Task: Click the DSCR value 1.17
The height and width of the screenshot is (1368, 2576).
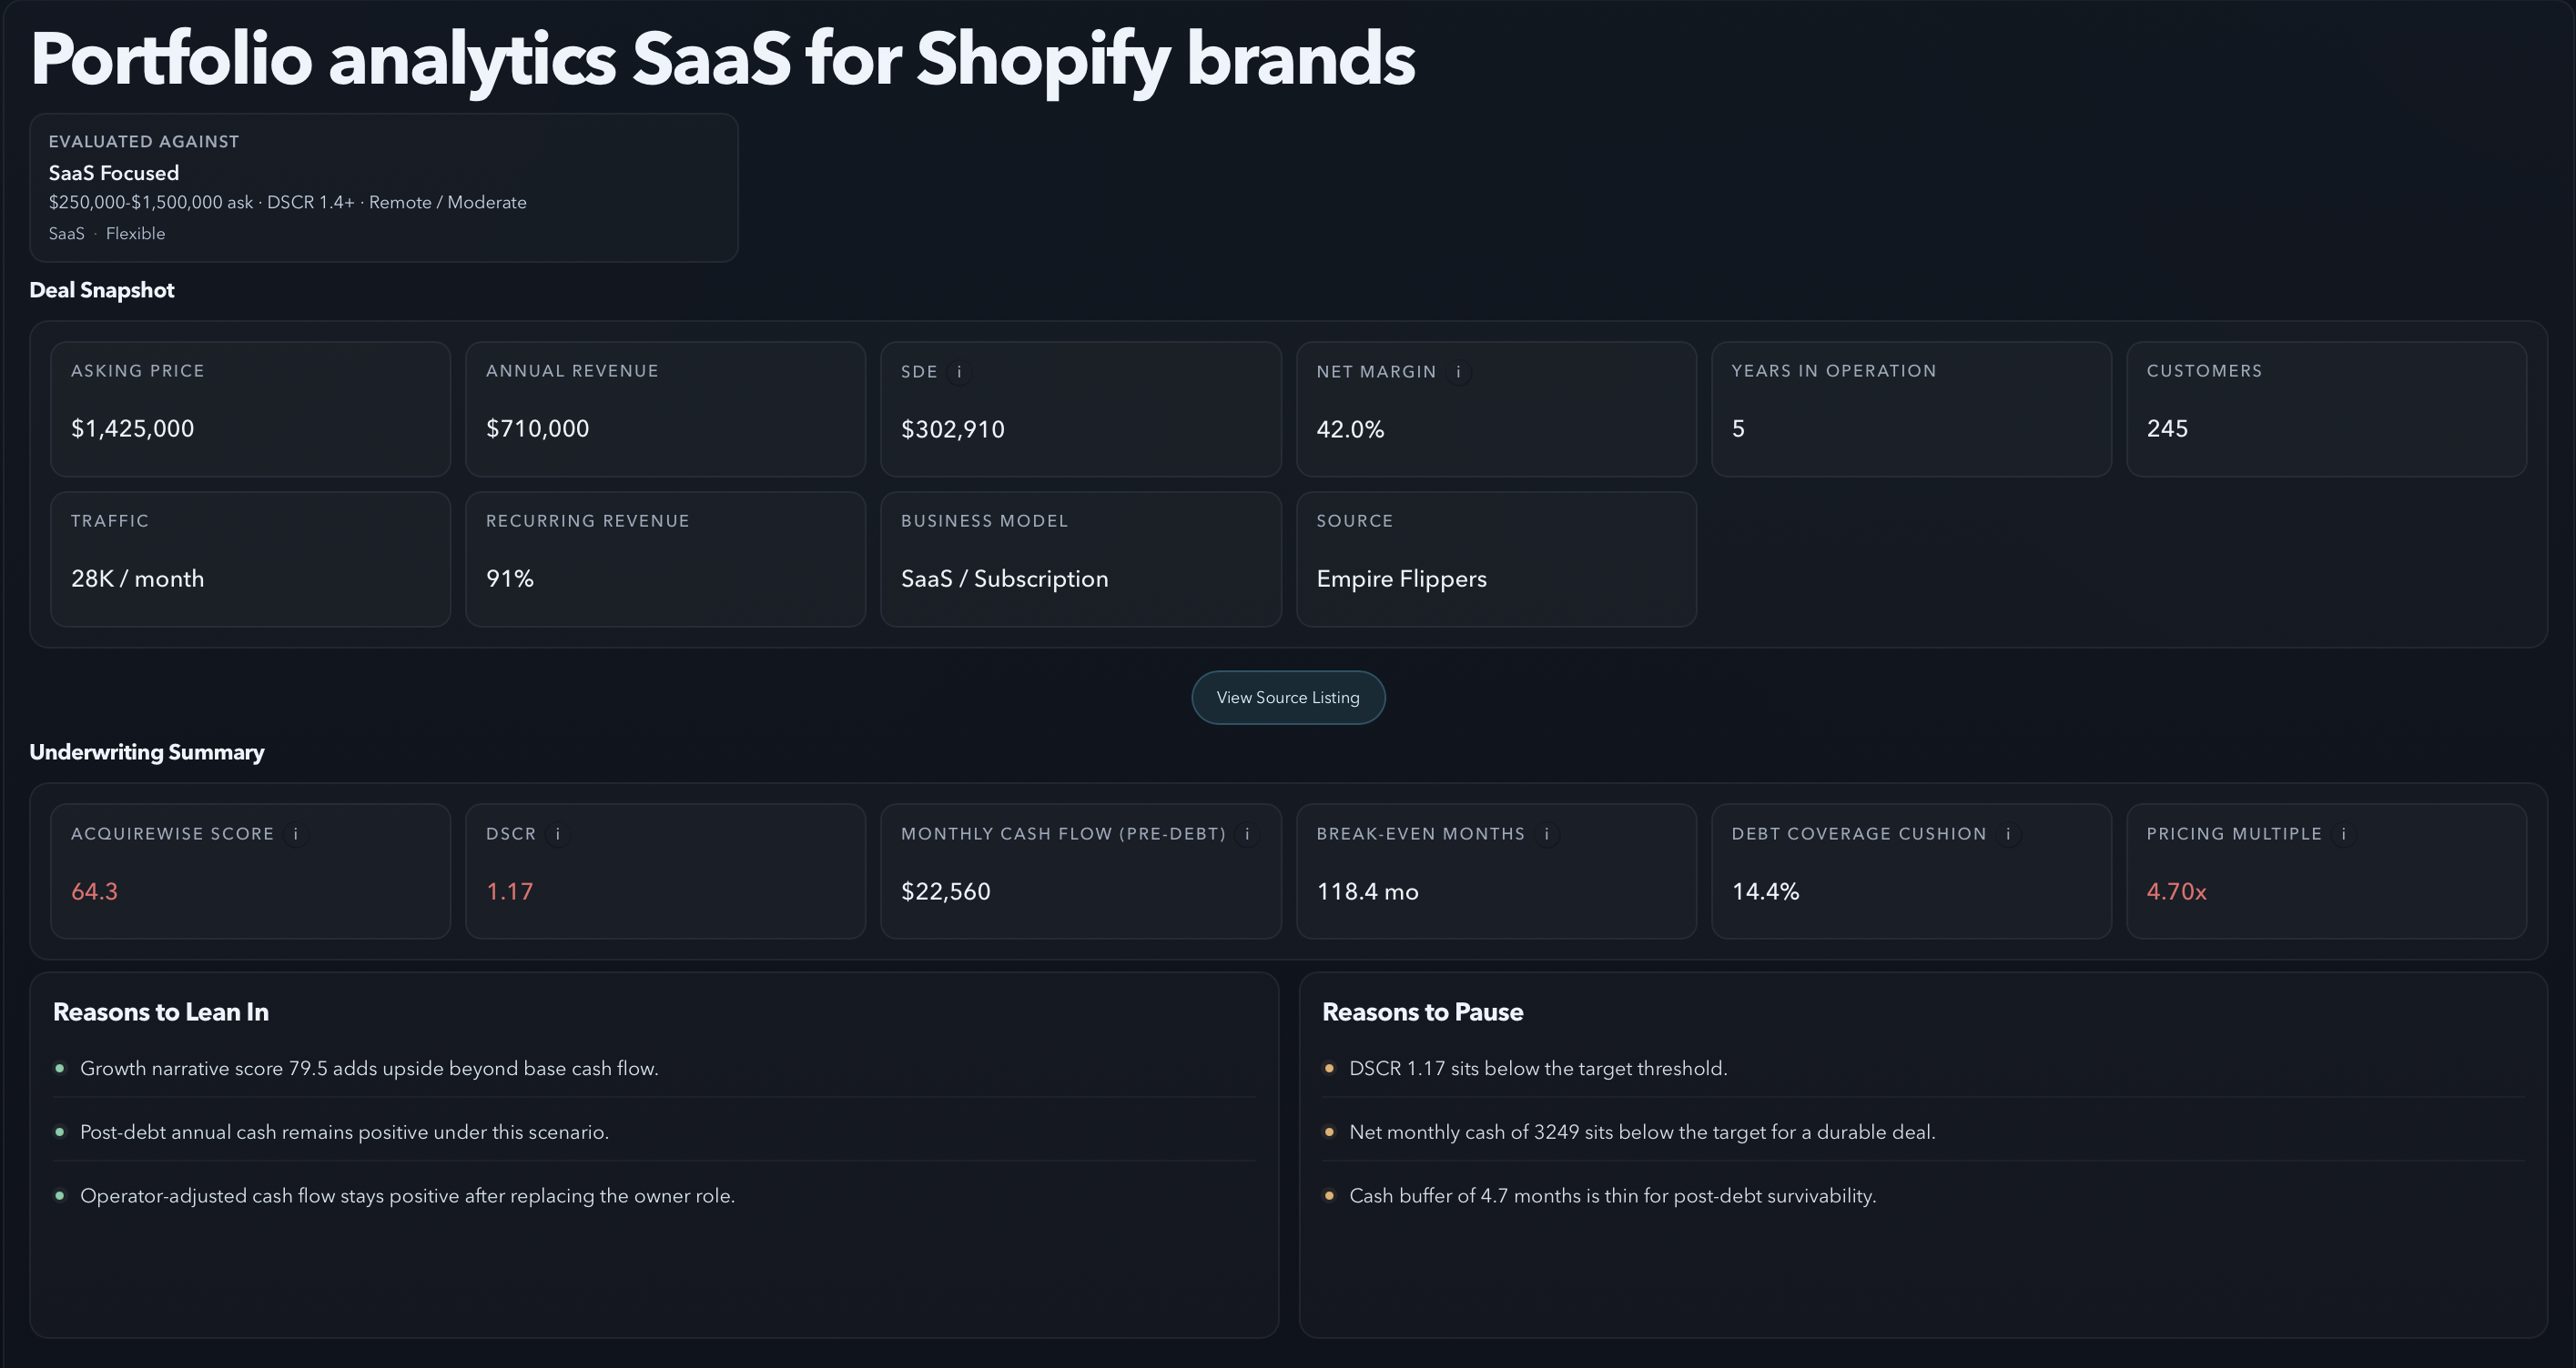Action: tap(509, 891)
